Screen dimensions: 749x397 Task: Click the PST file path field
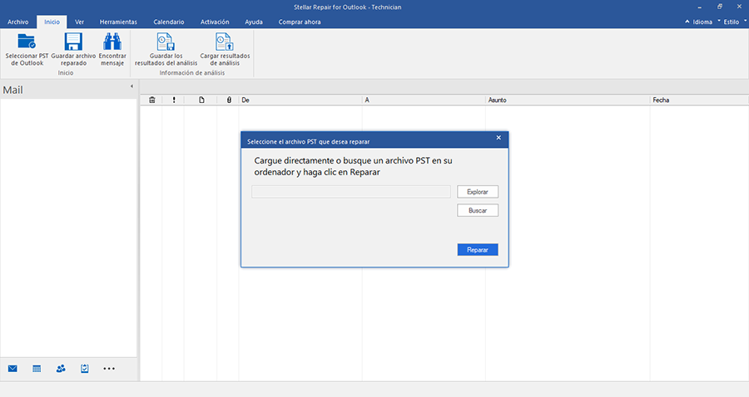(351, 192)
